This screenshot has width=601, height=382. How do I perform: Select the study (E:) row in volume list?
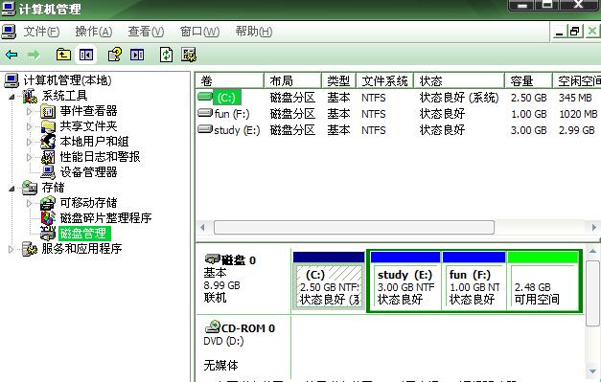[x=398, y=130]
